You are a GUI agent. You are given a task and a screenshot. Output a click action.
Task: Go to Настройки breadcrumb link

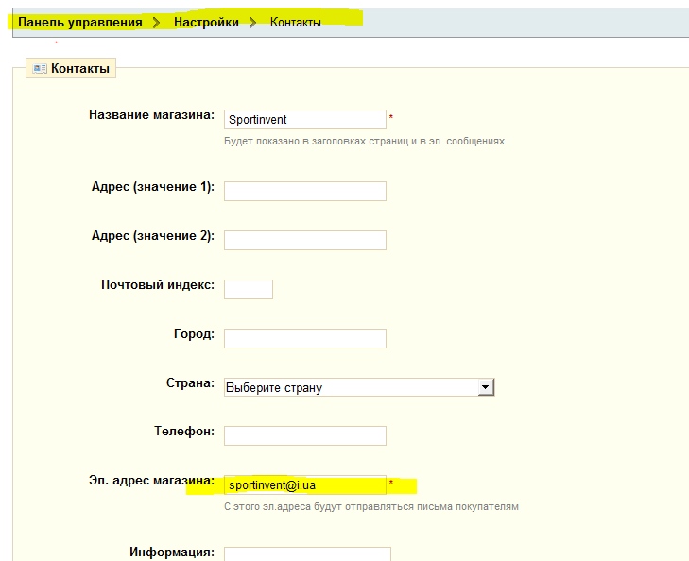coord(206,22)
